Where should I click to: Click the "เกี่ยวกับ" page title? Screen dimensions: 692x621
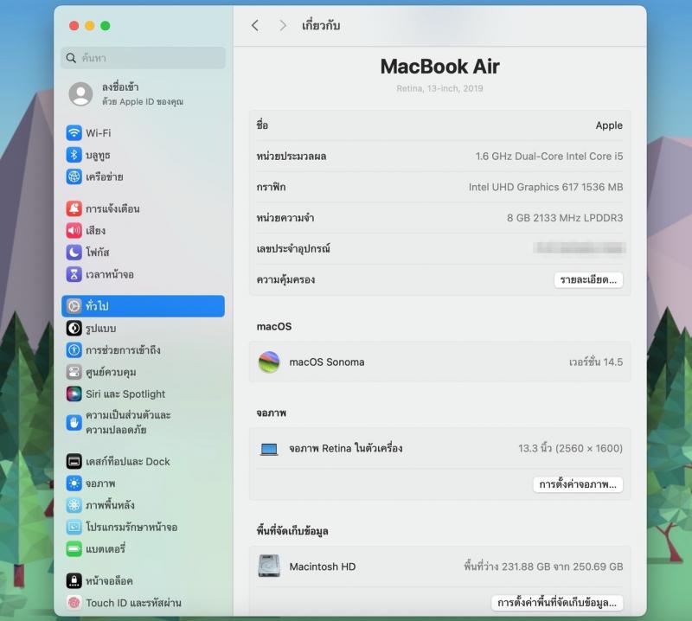[321, 26]
